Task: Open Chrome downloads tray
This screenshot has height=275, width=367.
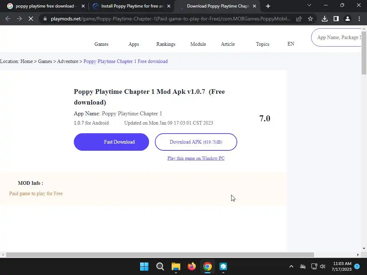Action: click(325, 19)
